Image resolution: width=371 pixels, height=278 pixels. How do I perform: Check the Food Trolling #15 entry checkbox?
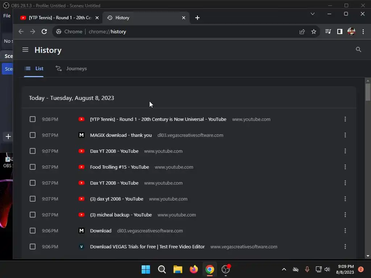[32, 167]
